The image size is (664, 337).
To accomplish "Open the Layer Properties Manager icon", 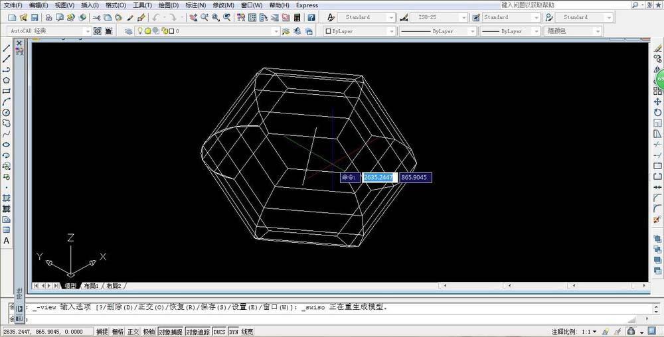I will [x=129, y=31].
